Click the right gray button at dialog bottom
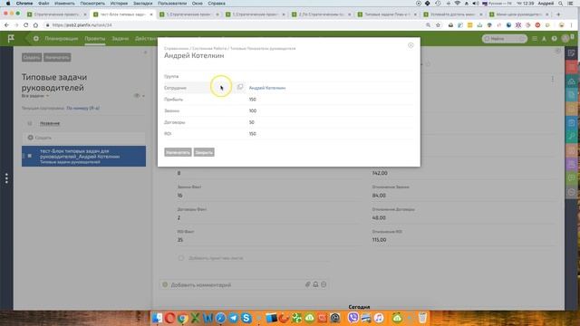 click(204, 152)
